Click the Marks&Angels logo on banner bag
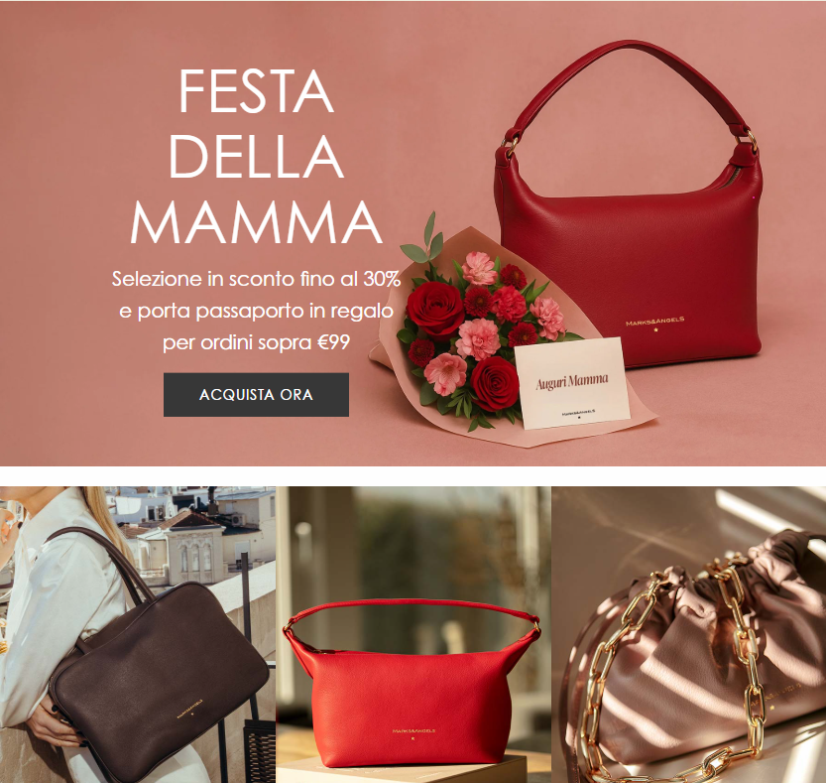The height and width of the screenshot is (783, 826). coord(654,322)
